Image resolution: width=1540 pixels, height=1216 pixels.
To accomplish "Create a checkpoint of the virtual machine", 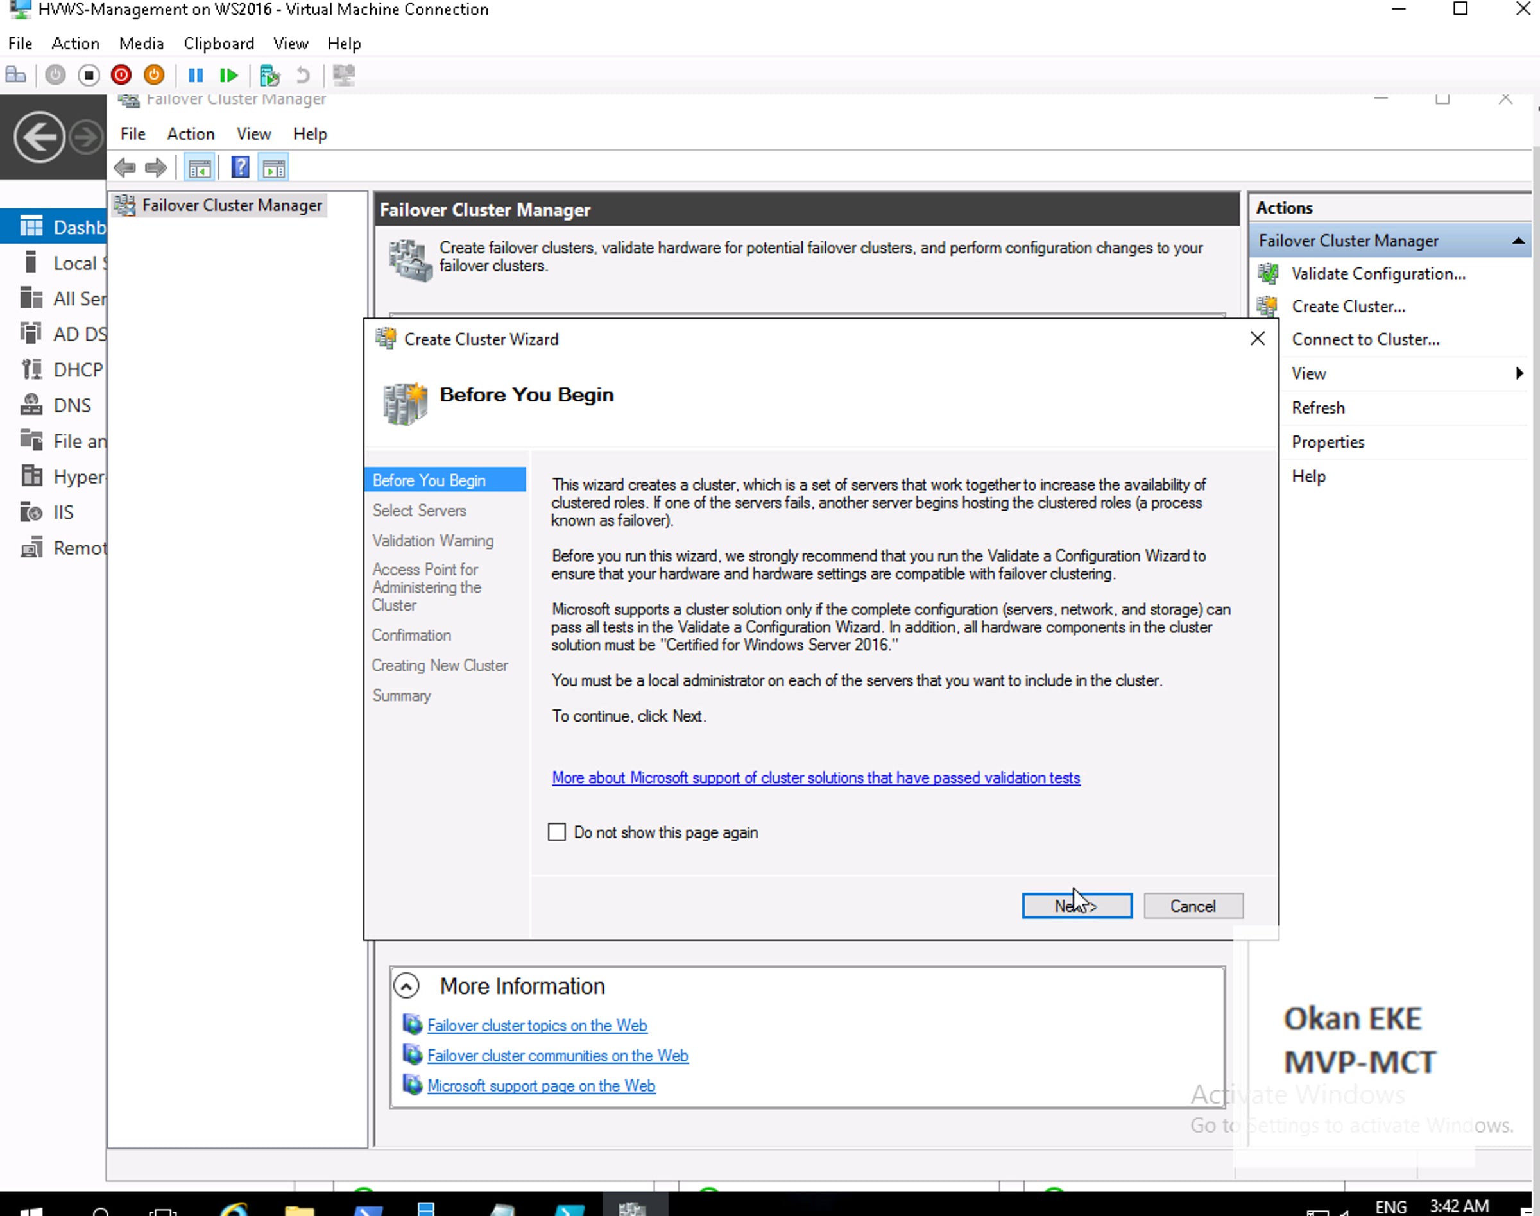I will point(270,75).
